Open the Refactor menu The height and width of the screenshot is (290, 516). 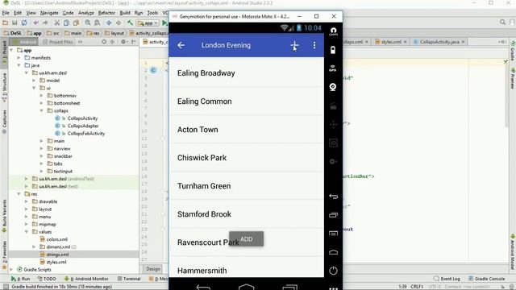click(106, 13)
